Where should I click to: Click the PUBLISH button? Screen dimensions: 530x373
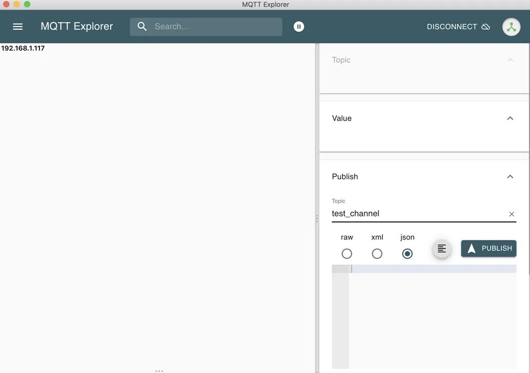(x=489, y=248)
